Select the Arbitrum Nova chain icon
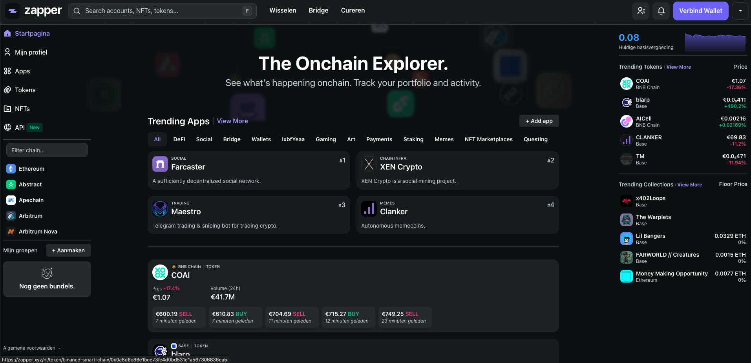 tap(11, 232)
